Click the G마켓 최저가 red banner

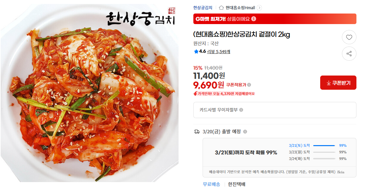[x=275, y=19]
